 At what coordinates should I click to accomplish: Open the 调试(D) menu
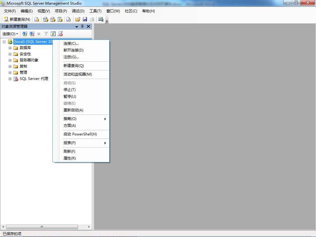[78, 11]
